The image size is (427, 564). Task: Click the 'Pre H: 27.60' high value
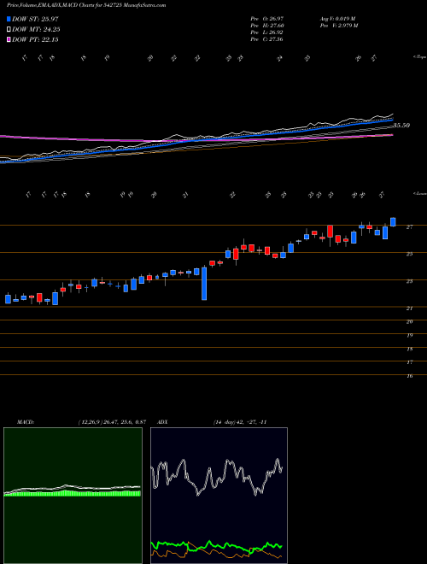[x=266, y=26]
